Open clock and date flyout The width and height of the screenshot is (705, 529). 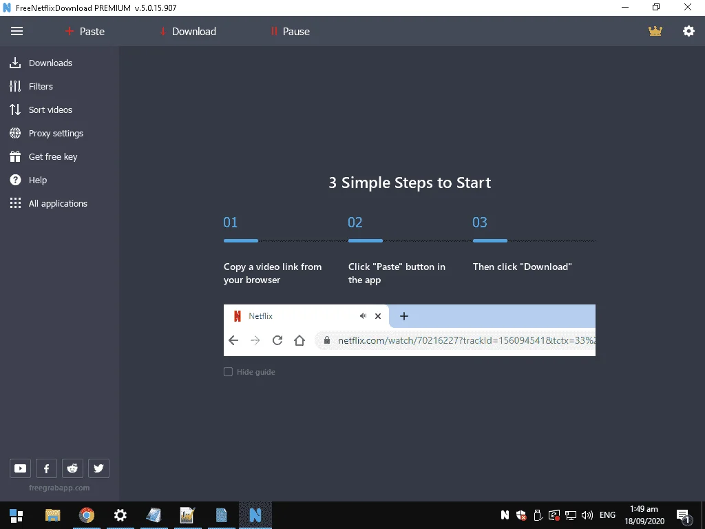pos(644,515)
